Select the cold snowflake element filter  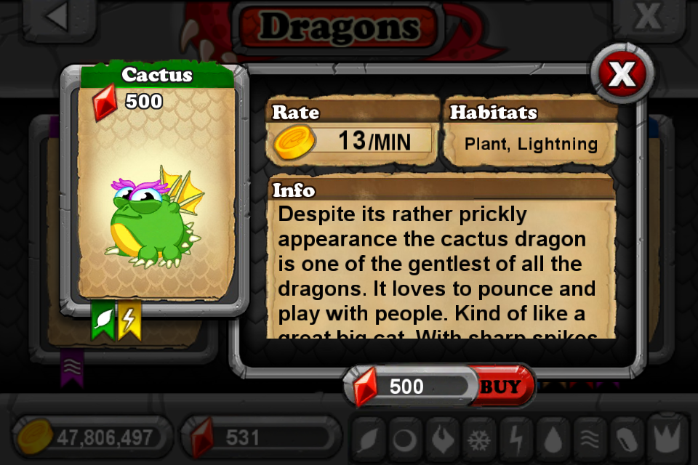pos(478,439)
